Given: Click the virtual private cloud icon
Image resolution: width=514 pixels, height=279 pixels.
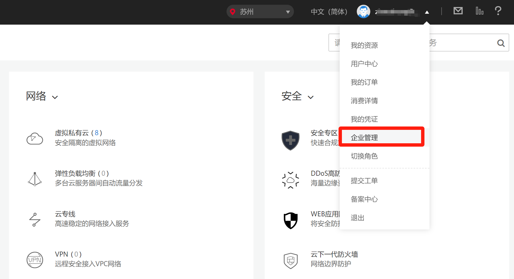Looking at the screenshot, I should (35, 139).
